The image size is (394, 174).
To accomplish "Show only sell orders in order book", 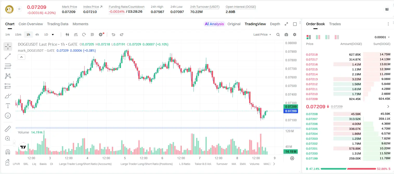I will pos(337,37).
